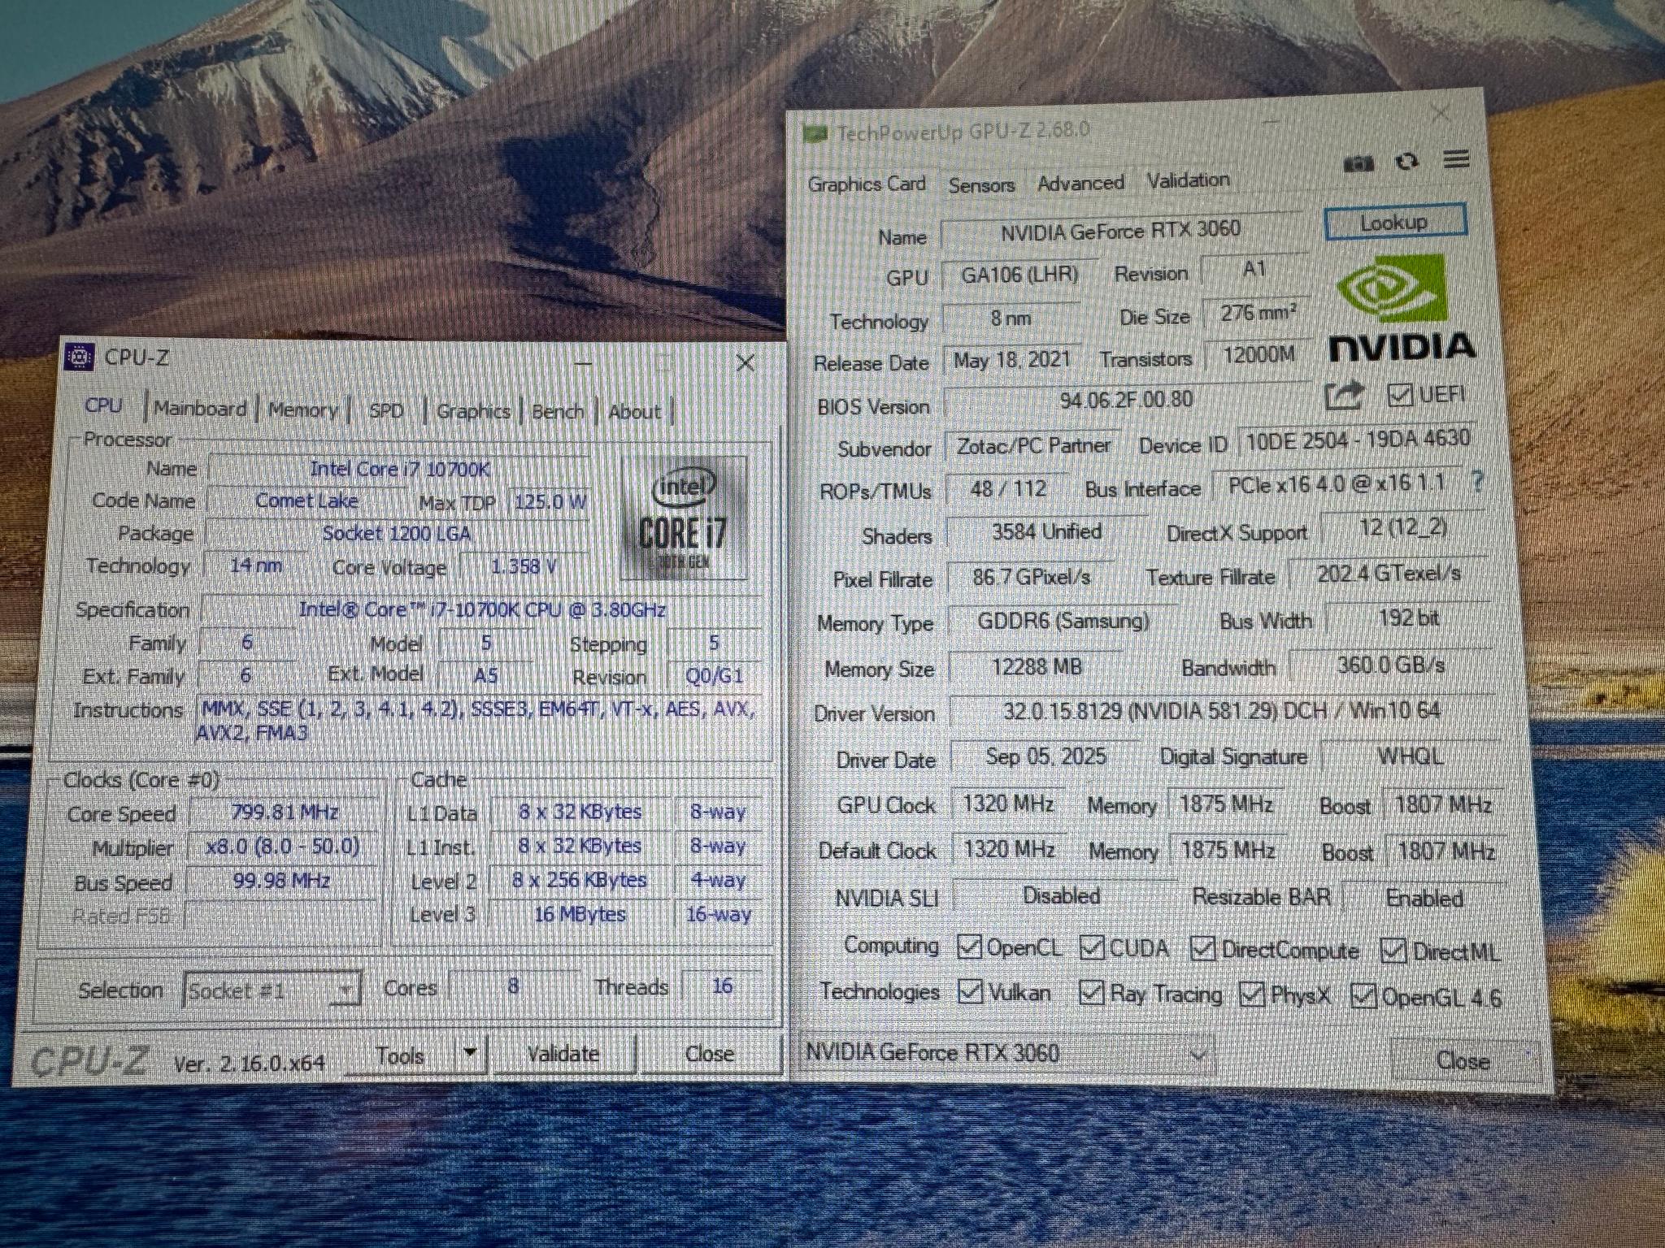
Task: Click the Device ID 10DE 2504 value
Action: (x=1359, y=440)
